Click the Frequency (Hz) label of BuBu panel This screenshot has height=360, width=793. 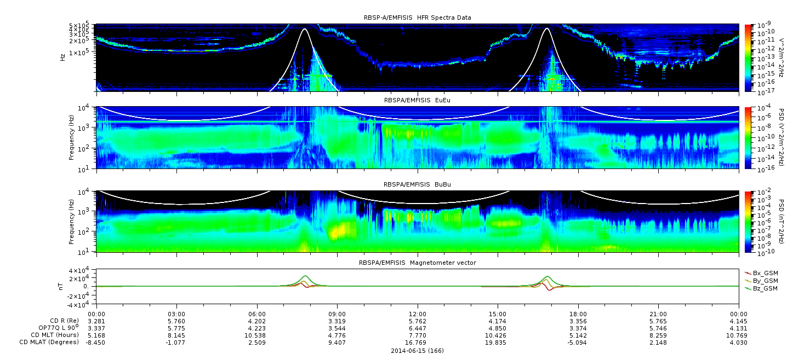point(72,222)
